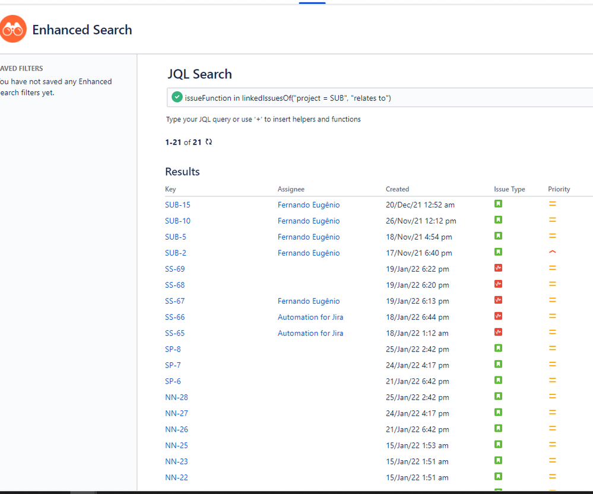Open Automation for Jira assignee on SS-65
Screen dimensions: 593x494
310,333
